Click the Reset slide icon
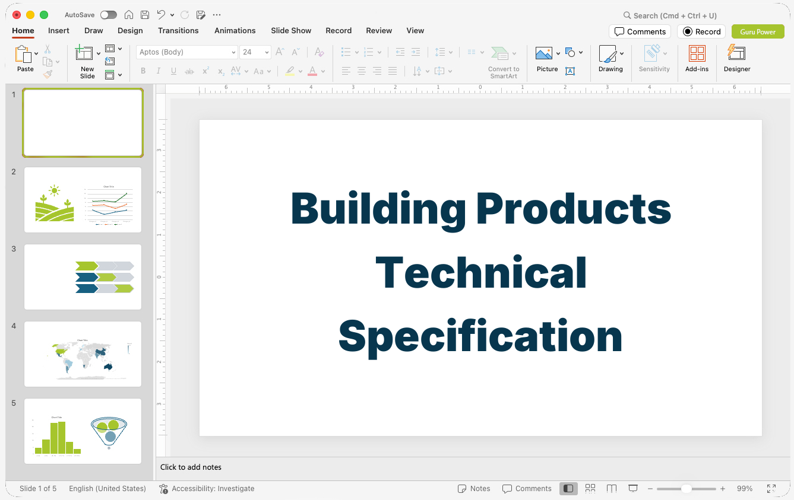 click(x=110, y=61)
